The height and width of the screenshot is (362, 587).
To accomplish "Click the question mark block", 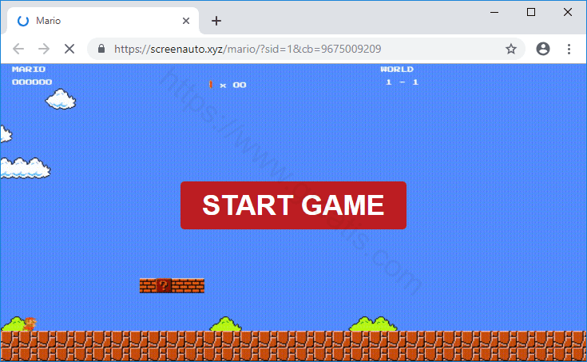I will (164, 285).
